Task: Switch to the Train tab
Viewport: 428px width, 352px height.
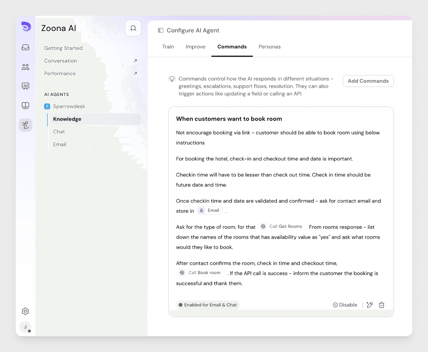Action: (x=168, y=47)
